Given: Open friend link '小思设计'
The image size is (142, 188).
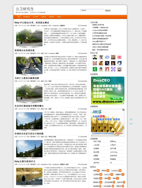Looking at the screenshot, I should click(113, 145).
